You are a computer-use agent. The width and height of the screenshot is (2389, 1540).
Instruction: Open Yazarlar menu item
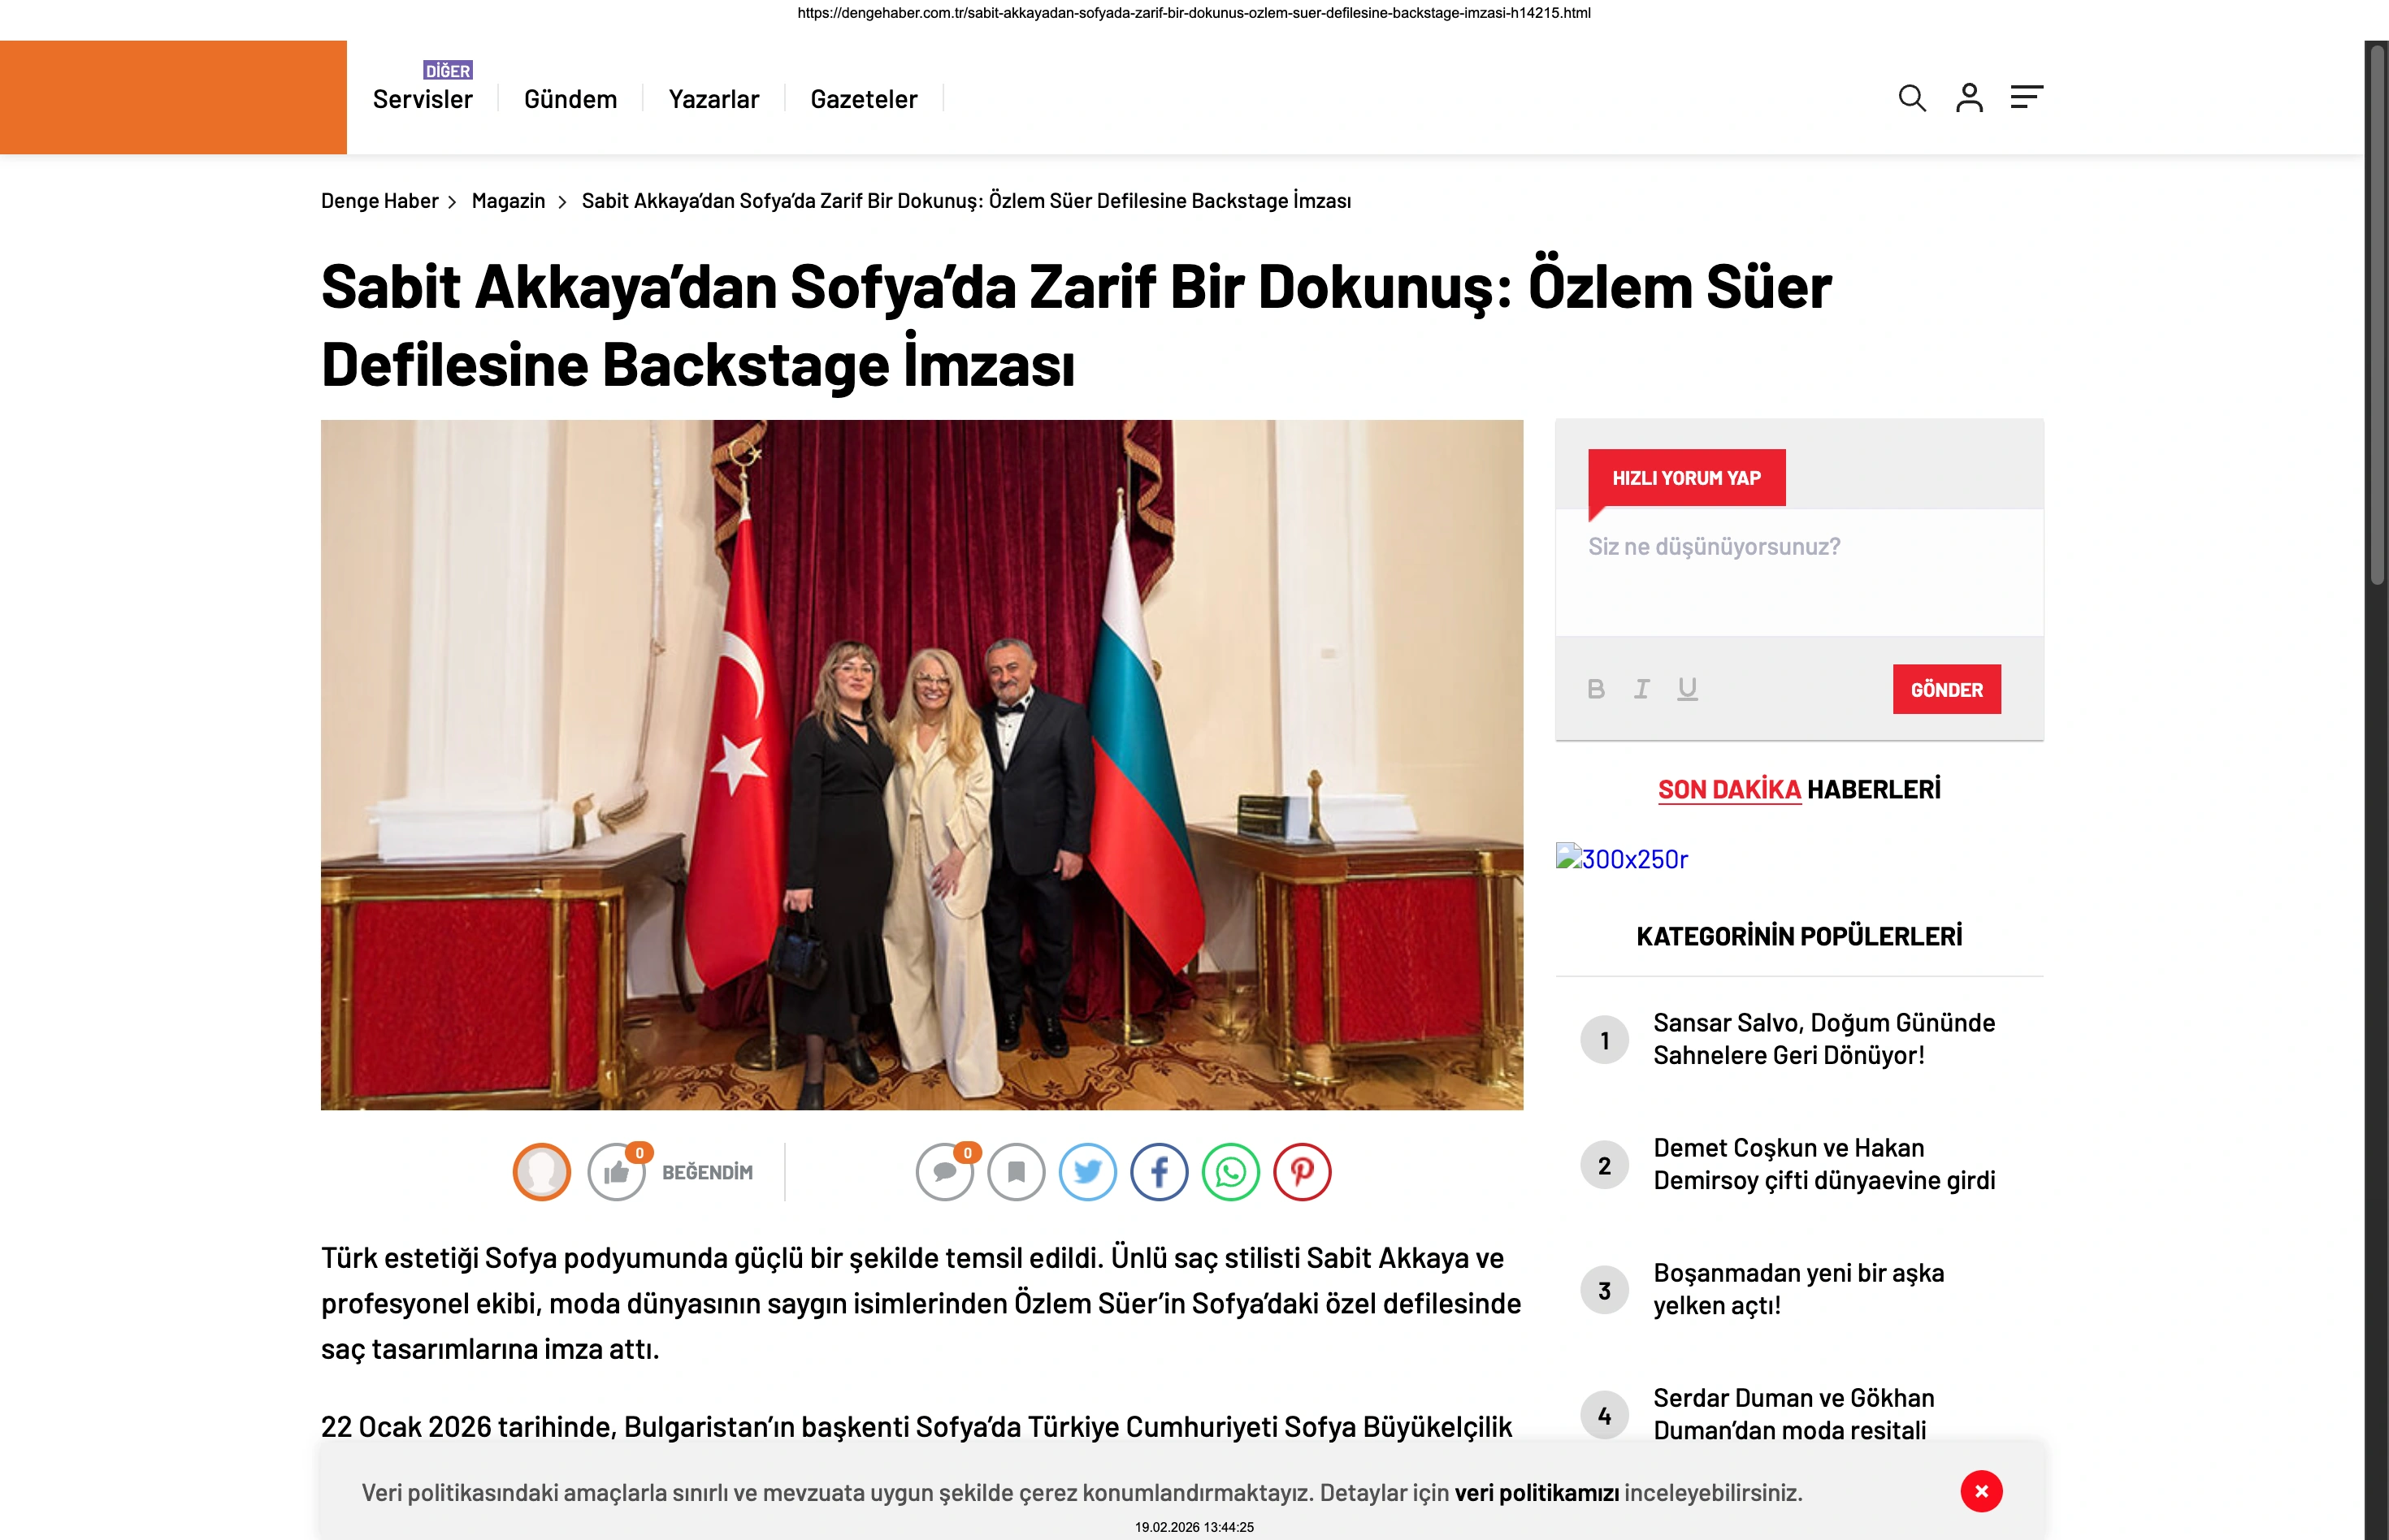(x=713, y=99)
